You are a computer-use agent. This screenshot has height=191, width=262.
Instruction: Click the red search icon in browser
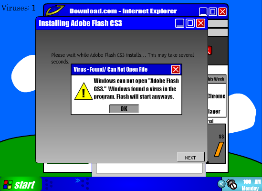click(210, 51)
